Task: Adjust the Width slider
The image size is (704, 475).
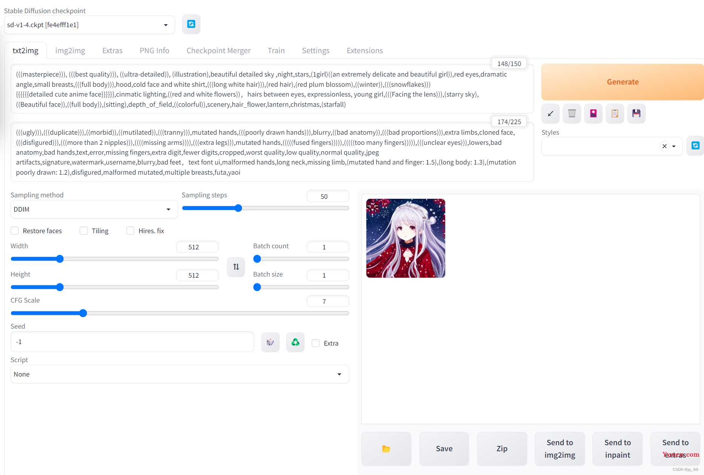Action: [115, 259]
